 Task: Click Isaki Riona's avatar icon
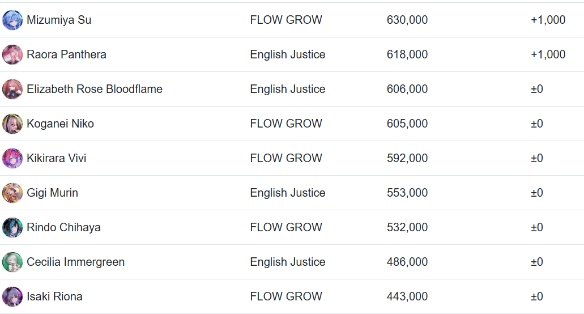(12, 296)
